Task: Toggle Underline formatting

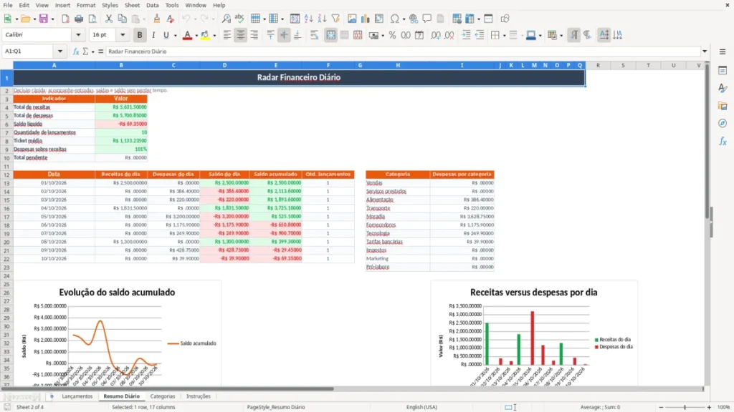Action: [166, 35]
